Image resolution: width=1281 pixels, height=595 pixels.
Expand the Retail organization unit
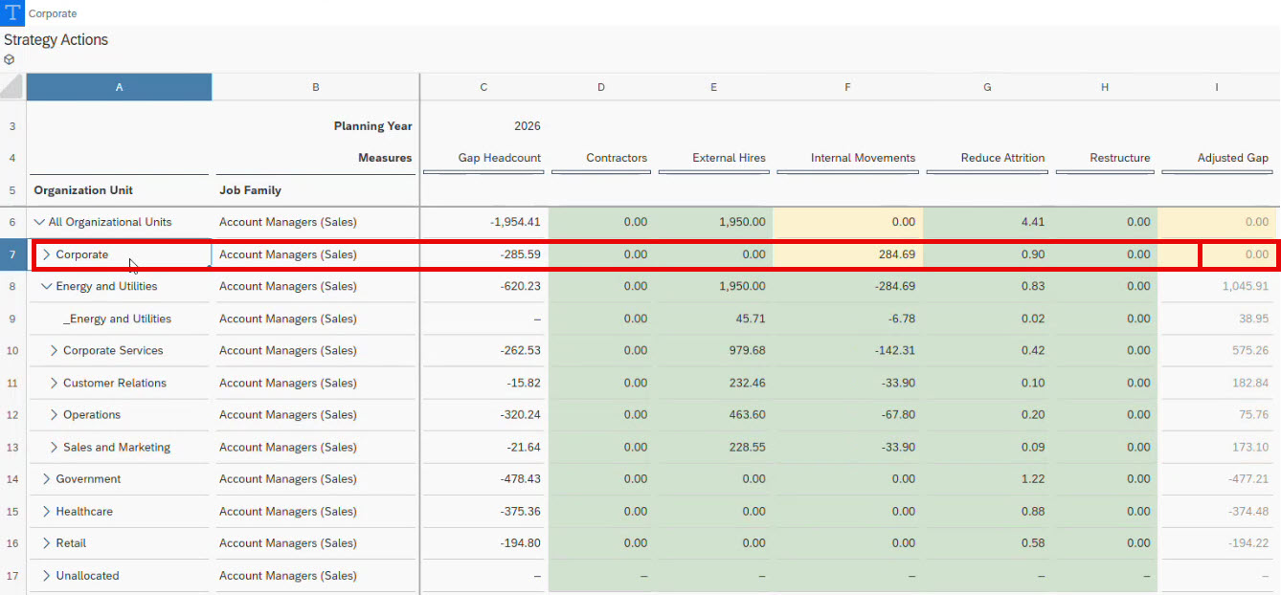(46, 543)
